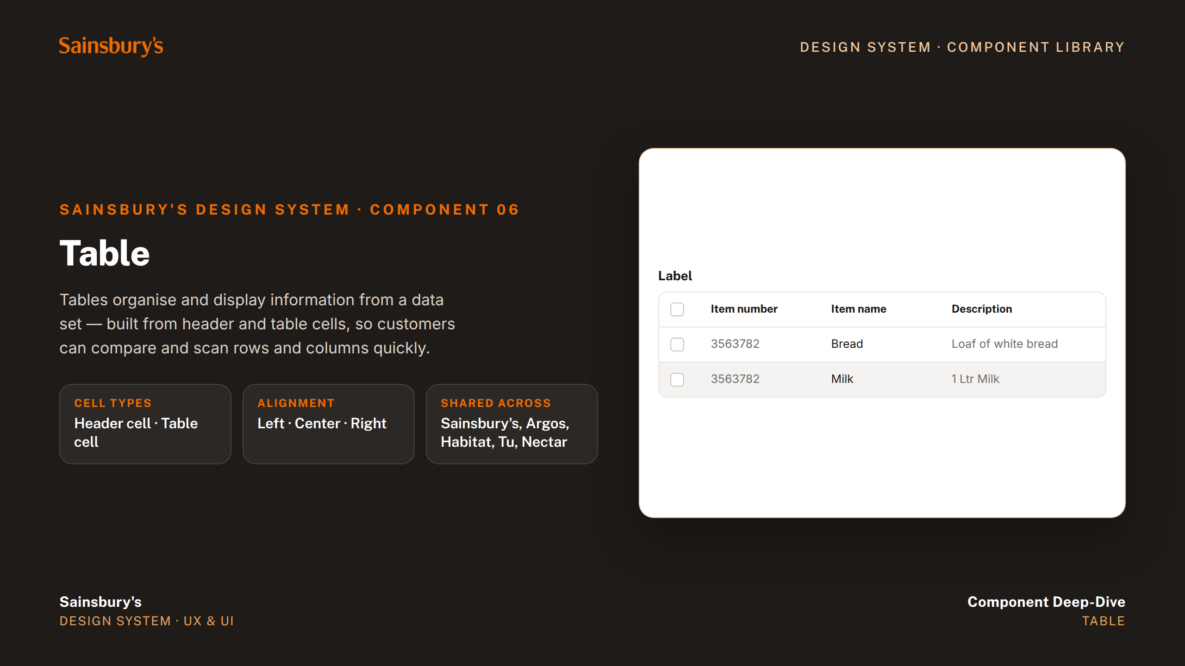Click the Tables organise and display description paragraph
The height and width of the screenshot is (666, 1185).
[x=257, y=324]
